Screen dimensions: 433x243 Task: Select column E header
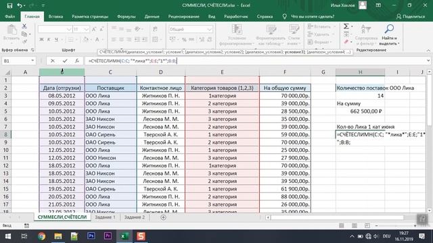pos(222,72)
